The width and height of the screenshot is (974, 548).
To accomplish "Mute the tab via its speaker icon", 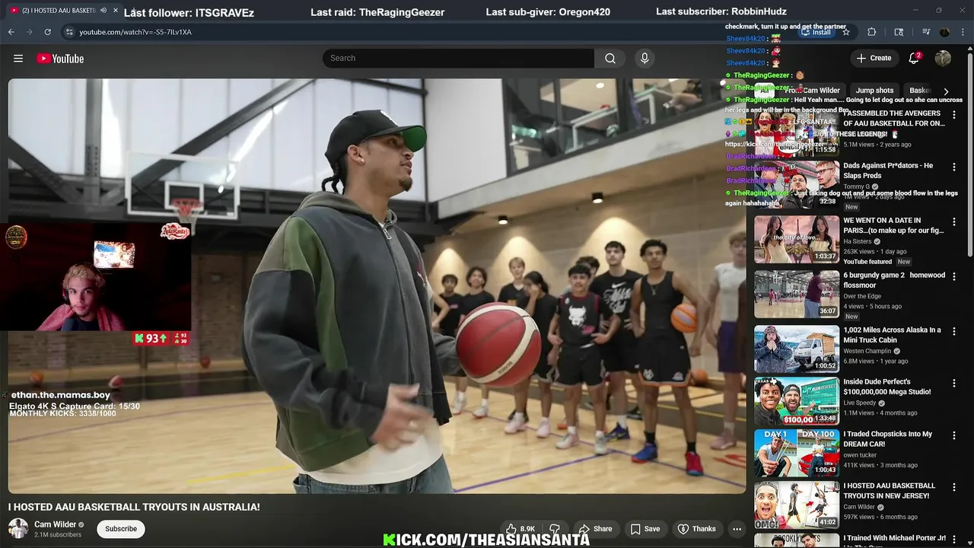I will (103, 11).
